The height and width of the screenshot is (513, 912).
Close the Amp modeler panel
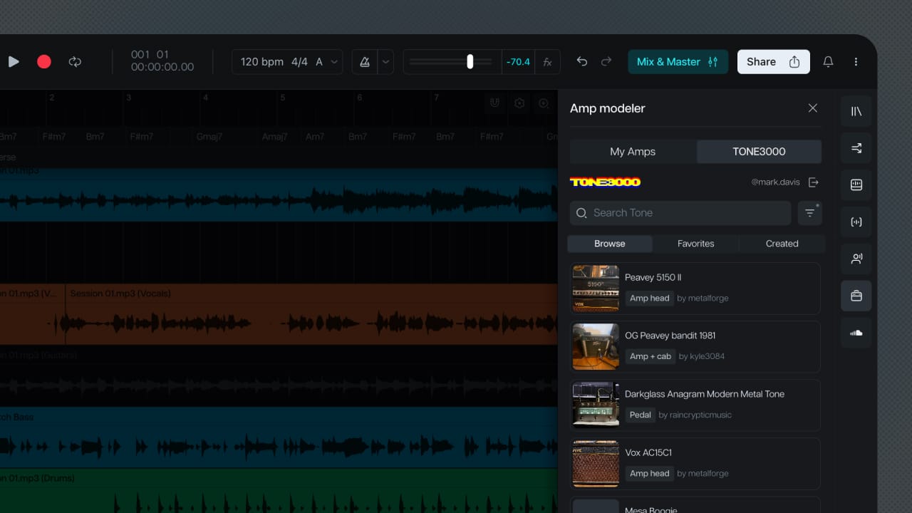coord(813,108)
